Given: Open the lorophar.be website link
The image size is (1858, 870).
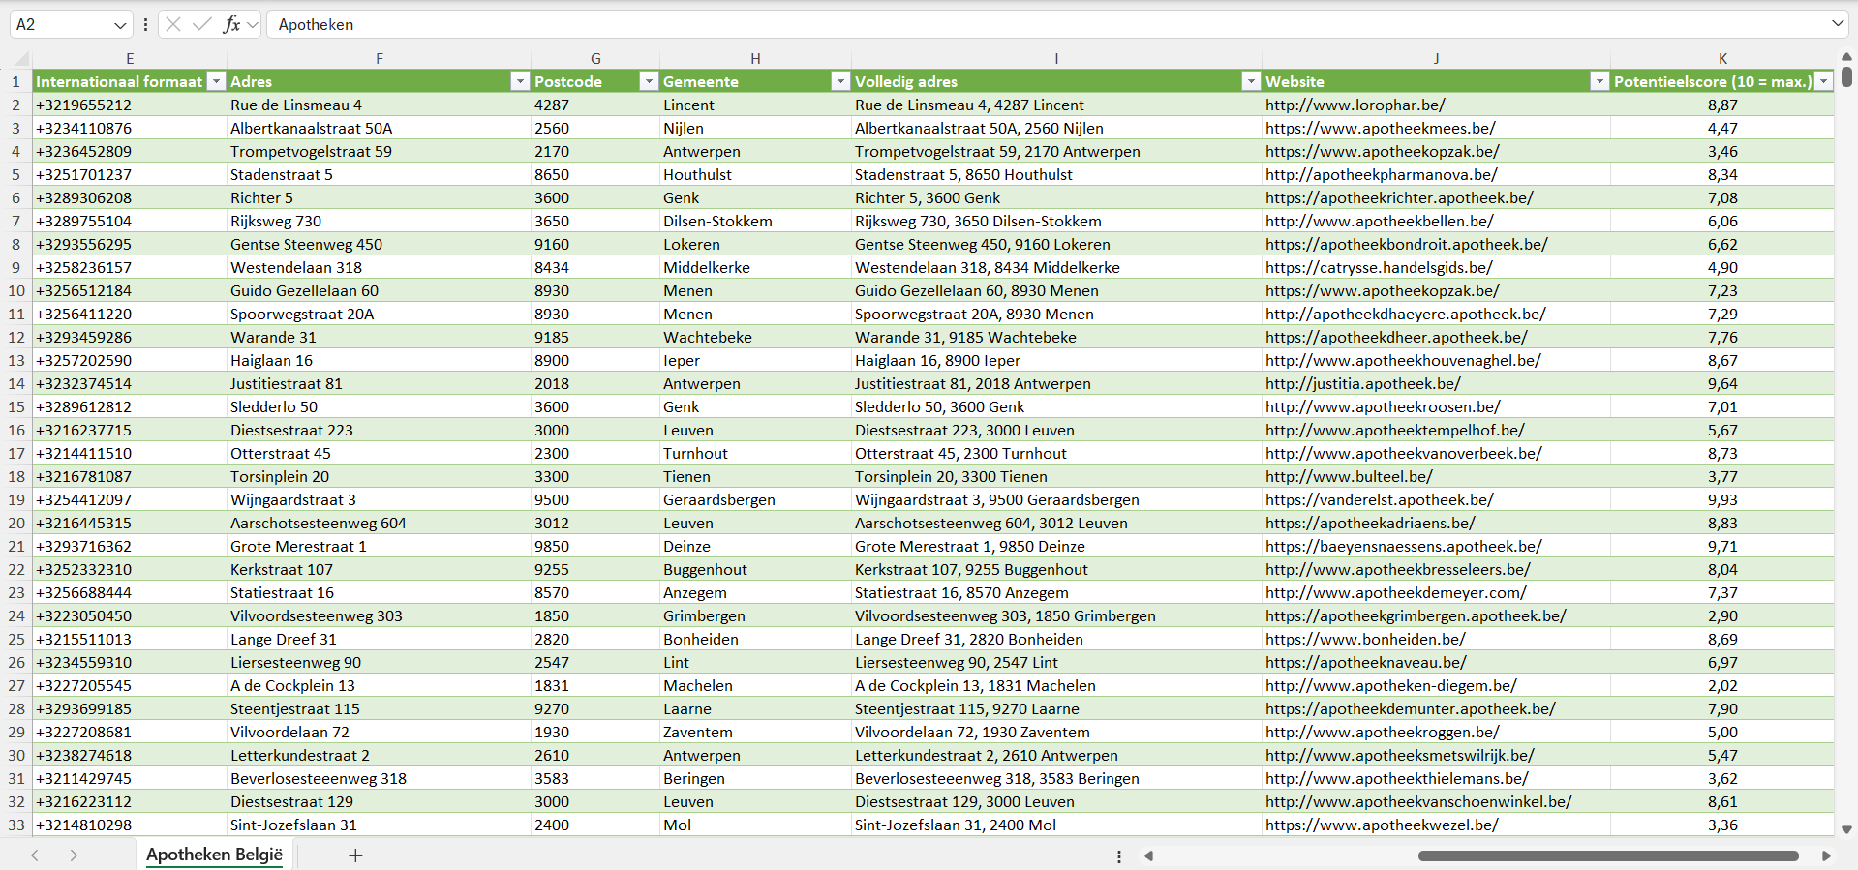Looking at the screenshot, I should tap(1355, 105).
